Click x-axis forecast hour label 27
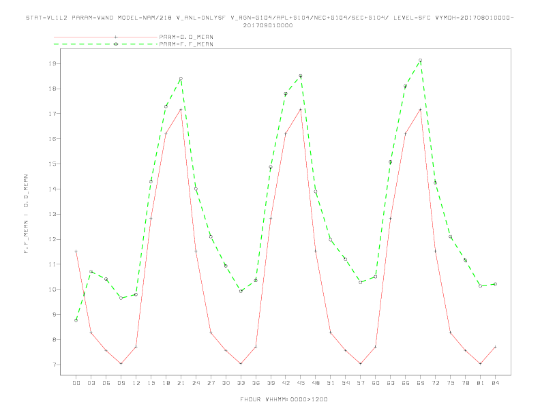Screen dimensions: 540x417 [211, 383]
